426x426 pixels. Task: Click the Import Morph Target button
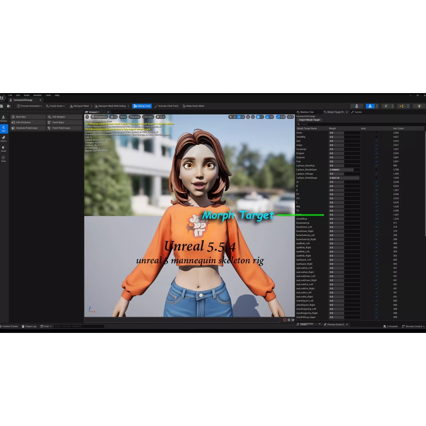click(309, 120)
